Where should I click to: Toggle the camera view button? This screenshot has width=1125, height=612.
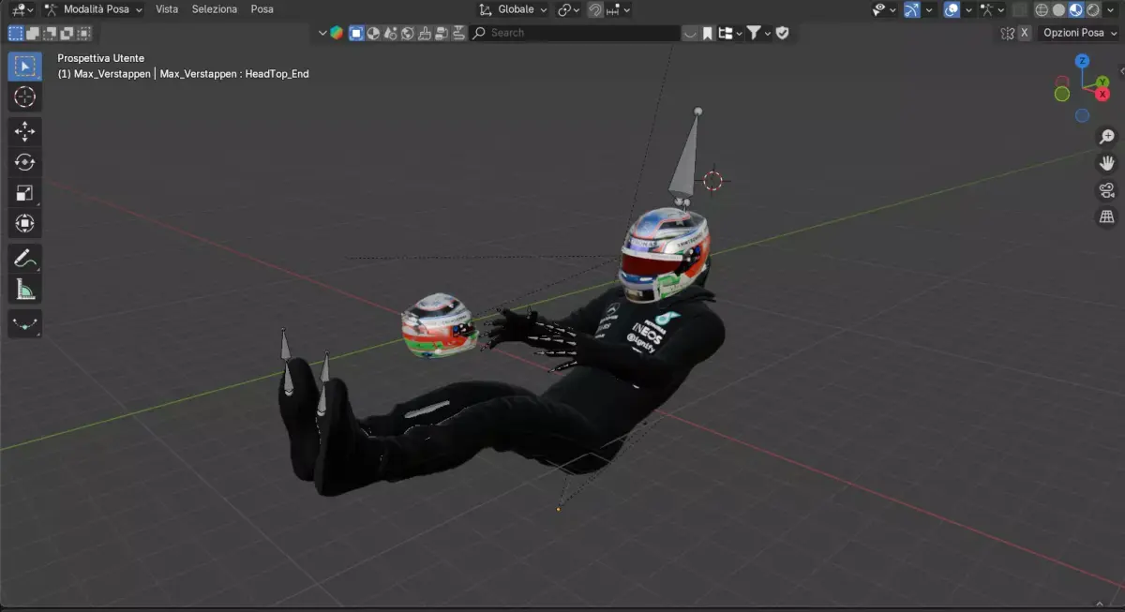(1106, 190)
